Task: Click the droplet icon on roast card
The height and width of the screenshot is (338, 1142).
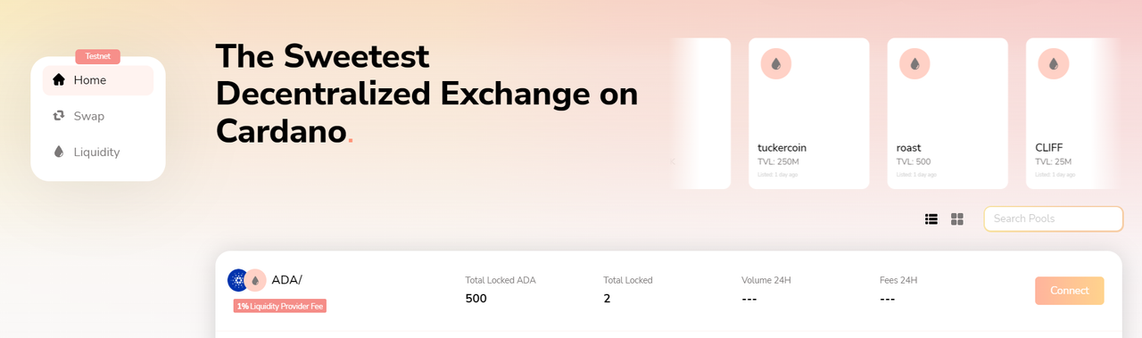Action: click(914, 64)
